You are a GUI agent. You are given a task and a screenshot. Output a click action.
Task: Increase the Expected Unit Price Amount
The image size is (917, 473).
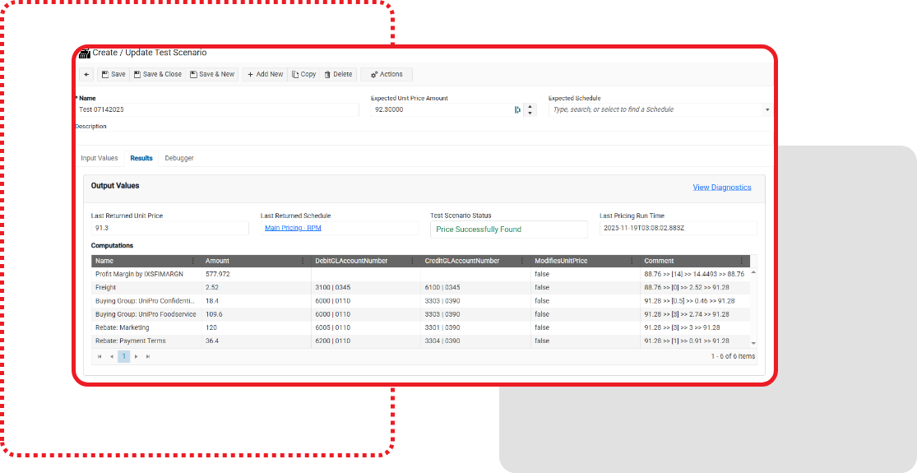(530, 106)
